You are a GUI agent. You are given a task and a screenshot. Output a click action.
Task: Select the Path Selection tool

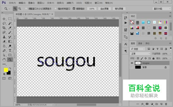click(x=4, y=55)
